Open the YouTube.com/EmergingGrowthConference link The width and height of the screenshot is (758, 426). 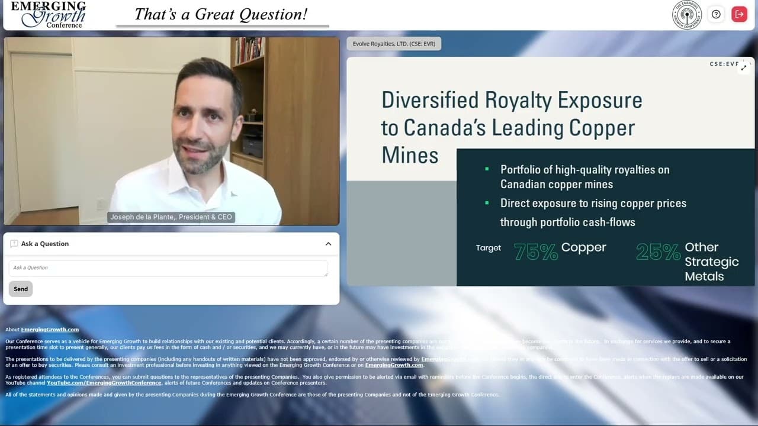point(104,383)
